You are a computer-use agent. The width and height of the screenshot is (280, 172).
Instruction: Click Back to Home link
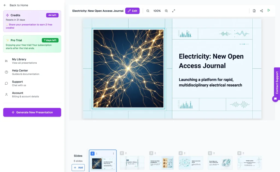pos(19,5)
